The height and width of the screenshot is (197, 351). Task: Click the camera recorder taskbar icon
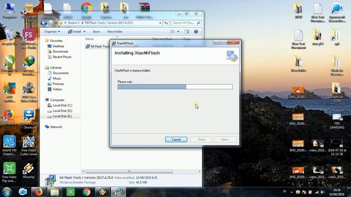click(x=22, y=192)
